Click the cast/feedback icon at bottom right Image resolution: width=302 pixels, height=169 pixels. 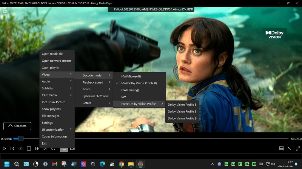[x=281, y=148]
